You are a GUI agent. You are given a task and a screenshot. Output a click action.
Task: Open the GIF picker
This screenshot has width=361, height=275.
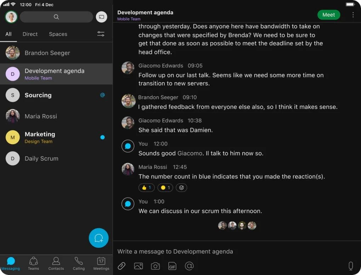[172, 266]
